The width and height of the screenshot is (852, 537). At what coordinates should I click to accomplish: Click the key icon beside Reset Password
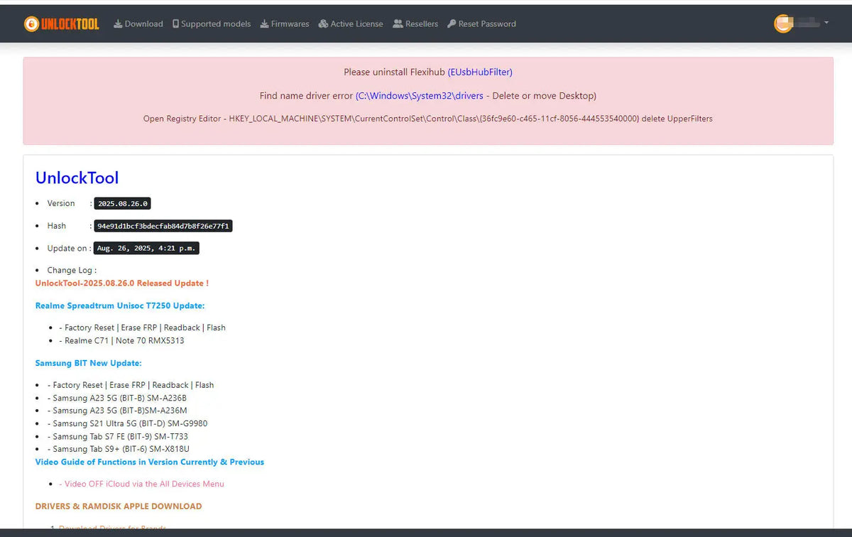(452, 23)
